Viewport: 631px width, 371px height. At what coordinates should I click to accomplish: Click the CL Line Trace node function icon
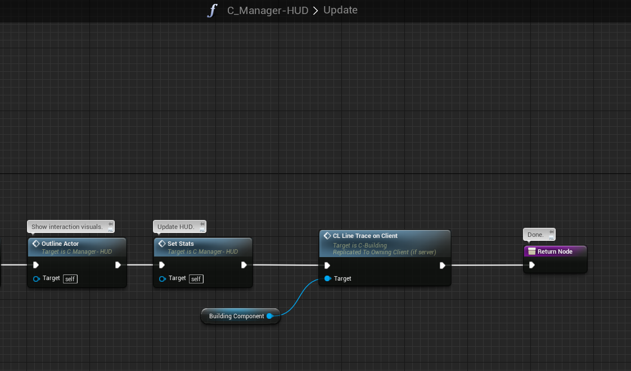pos(327,236)
